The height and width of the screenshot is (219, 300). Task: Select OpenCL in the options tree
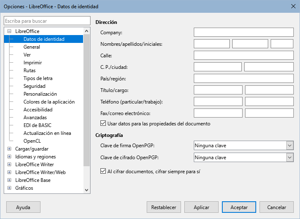pyautogui.click(x=32, y=141)
